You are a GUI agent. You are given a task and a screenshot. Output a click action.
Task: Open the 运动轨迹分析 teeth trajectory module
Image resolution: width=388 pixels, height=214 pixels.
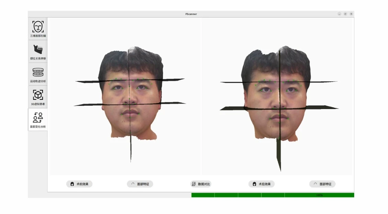38,74
